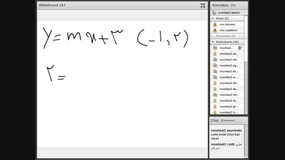Viewport: 285px width, 160px height.
Task: Click the meshkat2 seyedrabi chat message
Action: (x=227, y=134)
